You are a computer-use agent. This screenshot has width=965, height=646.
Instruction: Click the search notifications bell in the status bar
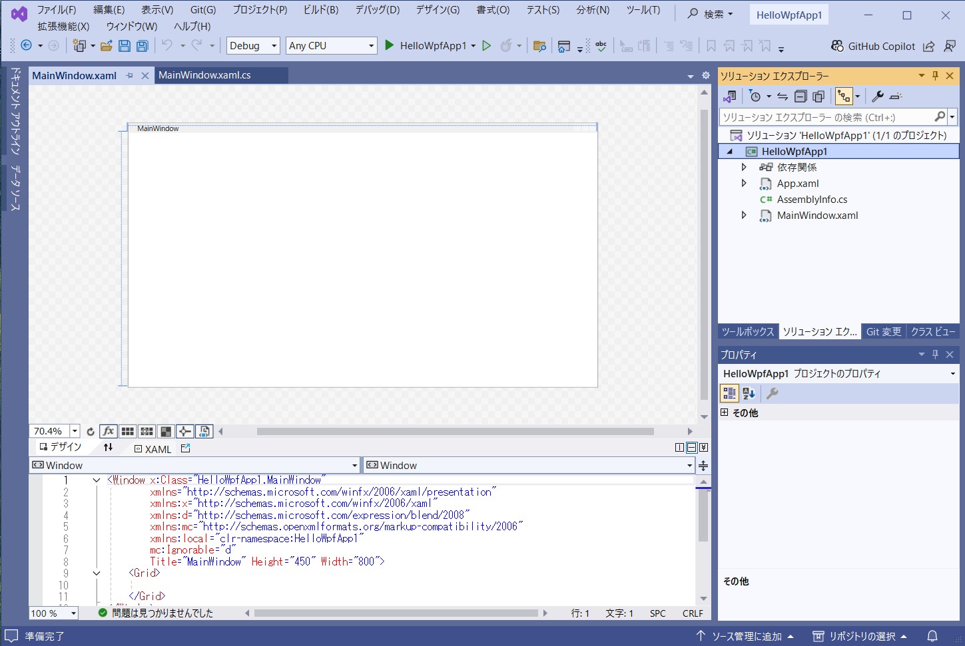[x=932, y=637]
